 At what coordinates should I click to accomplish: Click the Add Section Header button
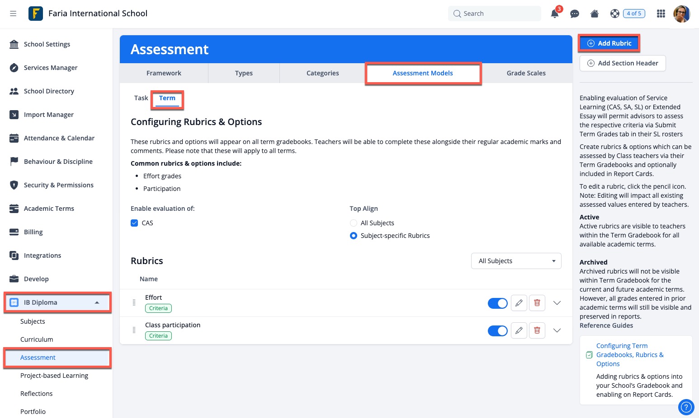coord(623,63)
